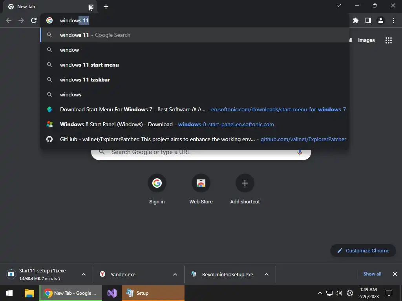Reload the page with the refresh icon
402x301 pixels.
[34, 20]
